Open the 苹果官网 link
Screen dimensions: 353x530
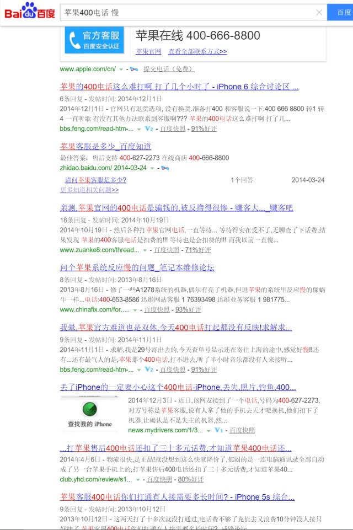point(148,51)
